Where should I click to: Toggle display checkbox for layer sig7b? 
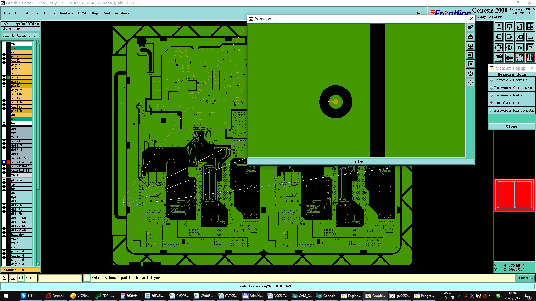4,77
